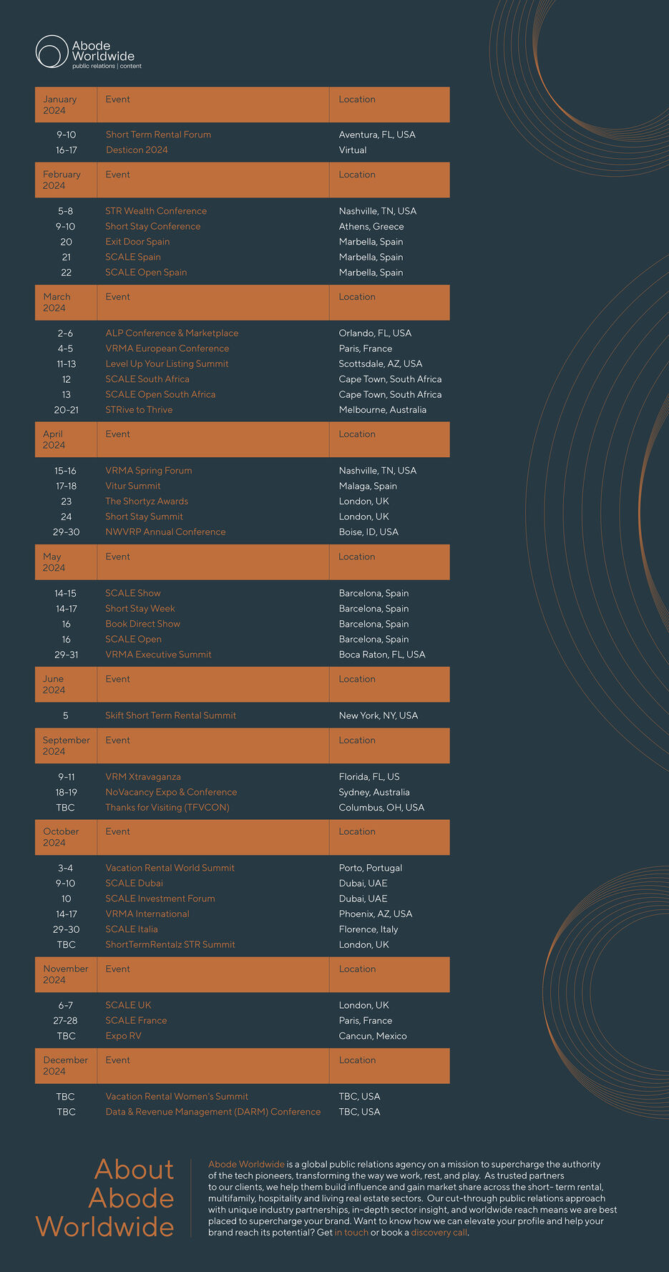Click the SCALE Show event link
The image size is (669, 1272).
(133, 594)
